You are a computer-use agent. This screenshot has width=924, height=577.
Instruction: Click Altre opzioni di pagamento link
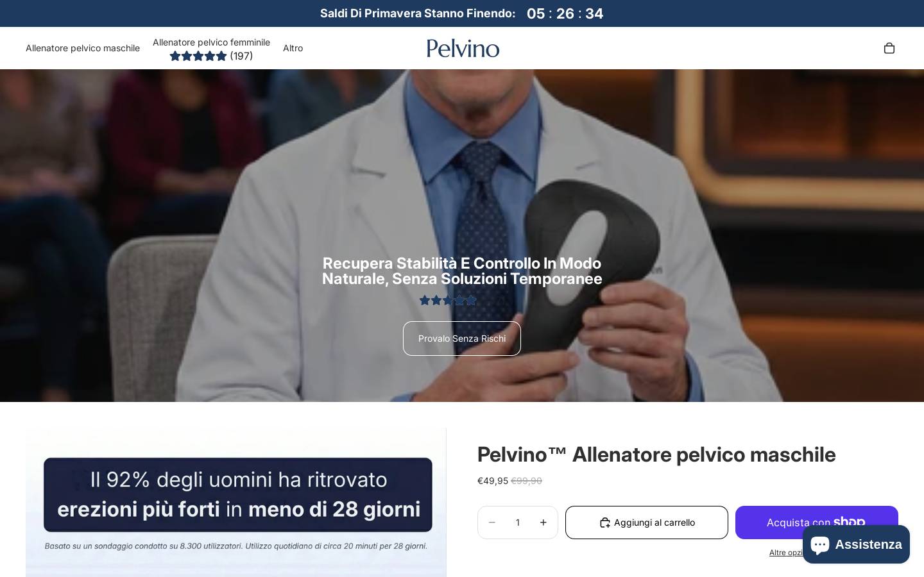click(786, 553)
